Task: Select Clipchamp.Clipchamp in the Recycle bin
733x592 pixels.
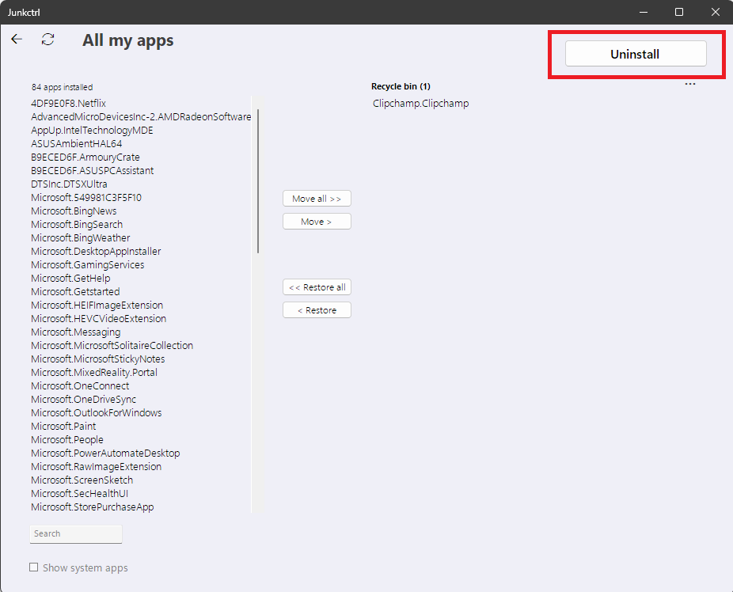Action: coord(420,104)
